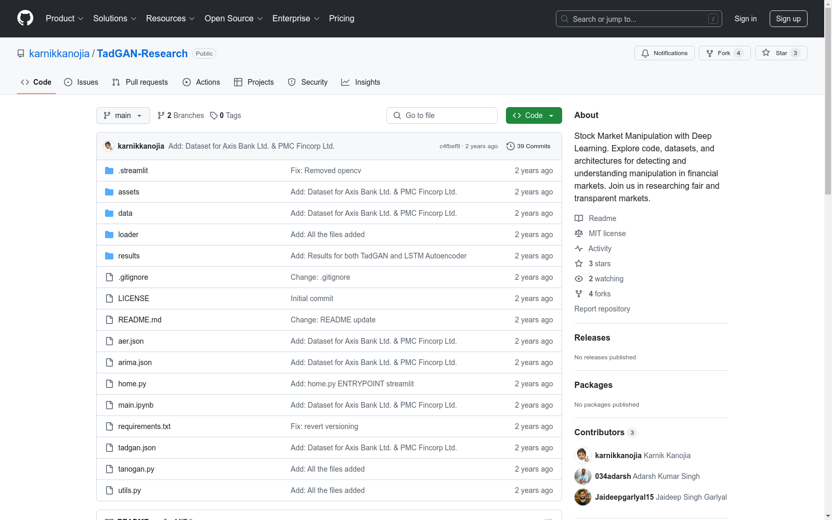
Task: Click the LICENSE file icon
Action: tap(109, 298)
